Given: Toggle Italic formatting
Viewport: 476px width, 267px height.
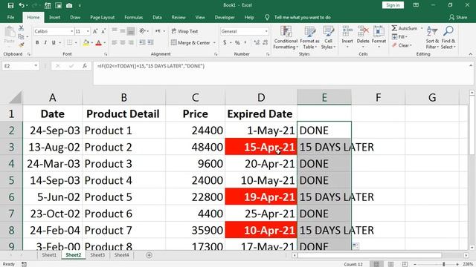Looking at the screenshot, I should coord(45,43).
